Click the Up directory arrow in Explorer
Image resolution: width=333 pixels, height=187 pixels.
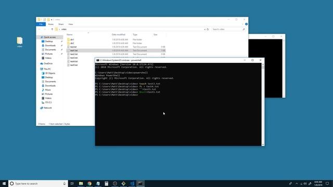[52, 29]
